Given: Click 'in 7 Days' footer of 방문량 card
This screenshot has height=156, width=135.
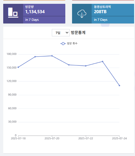Looking at the screenshot, I should (x=32, y=20).
